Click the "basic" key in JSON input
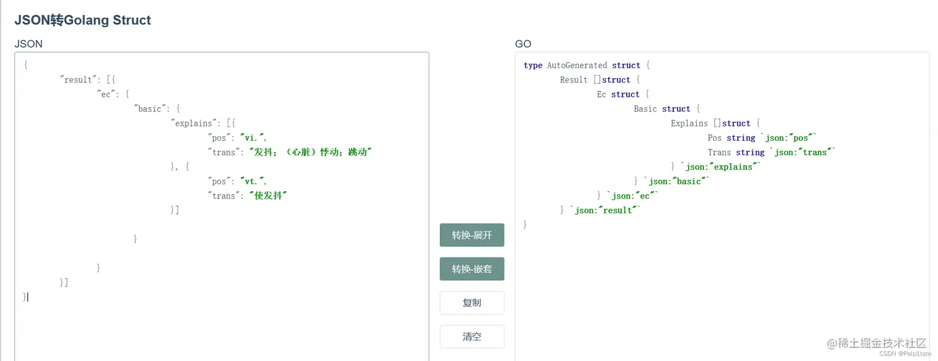Viewport: 938px width, 361px height. (150, 109)
